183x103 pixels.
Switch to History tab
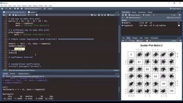click(134, 12)
